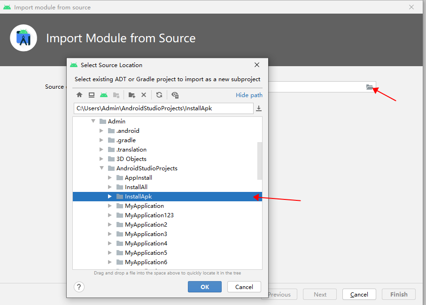
Task: Click the Finish button
Action: [399, 294]
